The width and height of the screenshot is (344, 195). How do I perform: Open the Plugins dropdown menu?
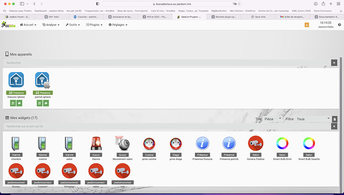(94, 25)
